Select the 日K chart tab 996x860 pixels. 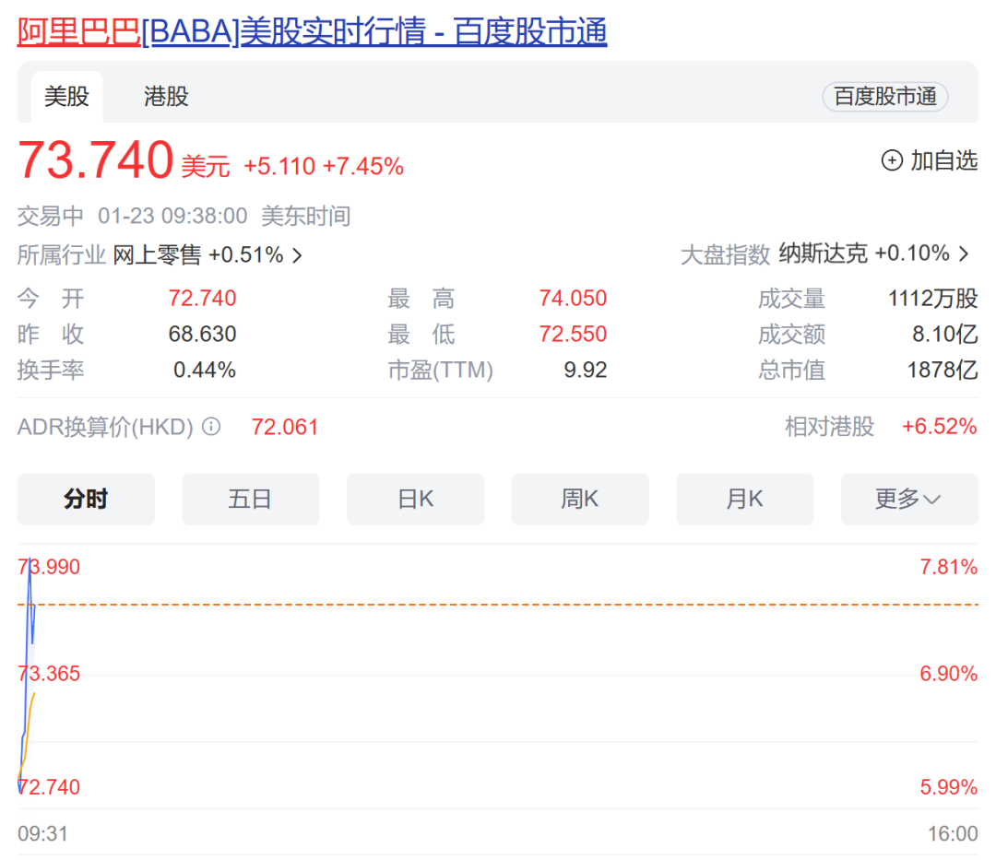point(415,499)
